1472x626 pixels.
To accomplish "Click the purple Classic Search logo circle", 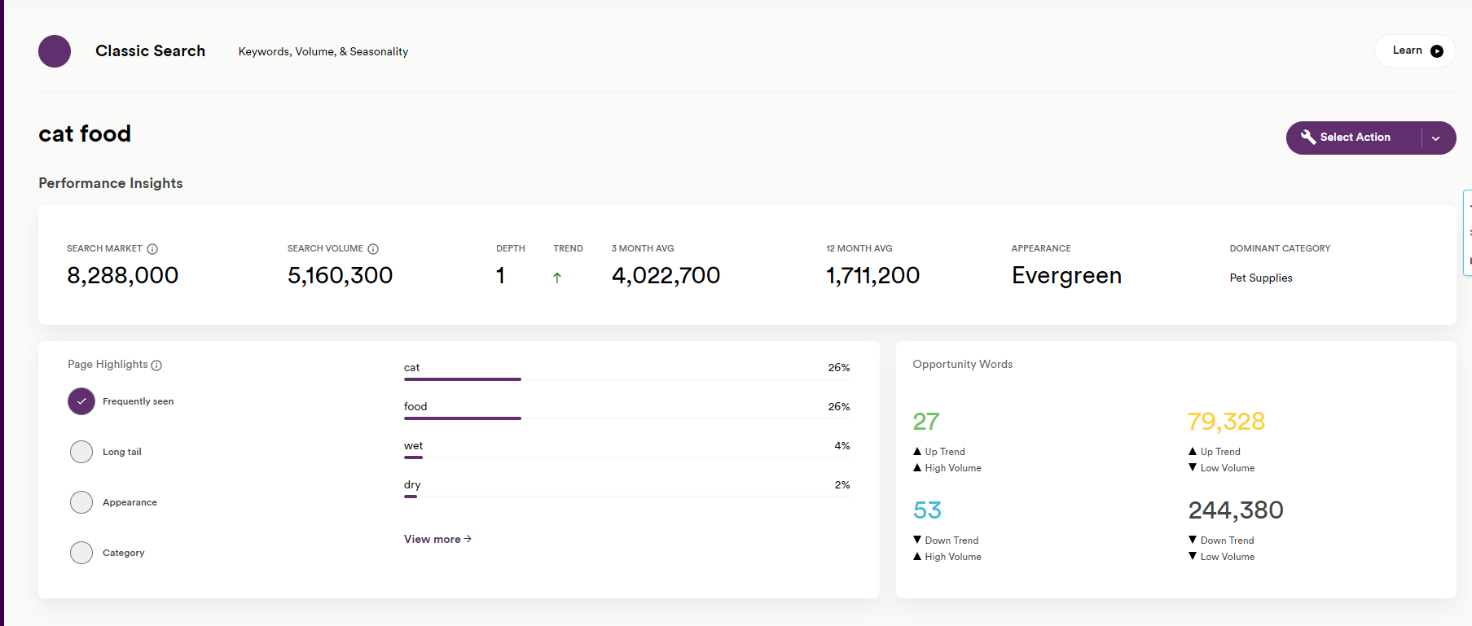I will pyautogui.click(x=55, y=51).
